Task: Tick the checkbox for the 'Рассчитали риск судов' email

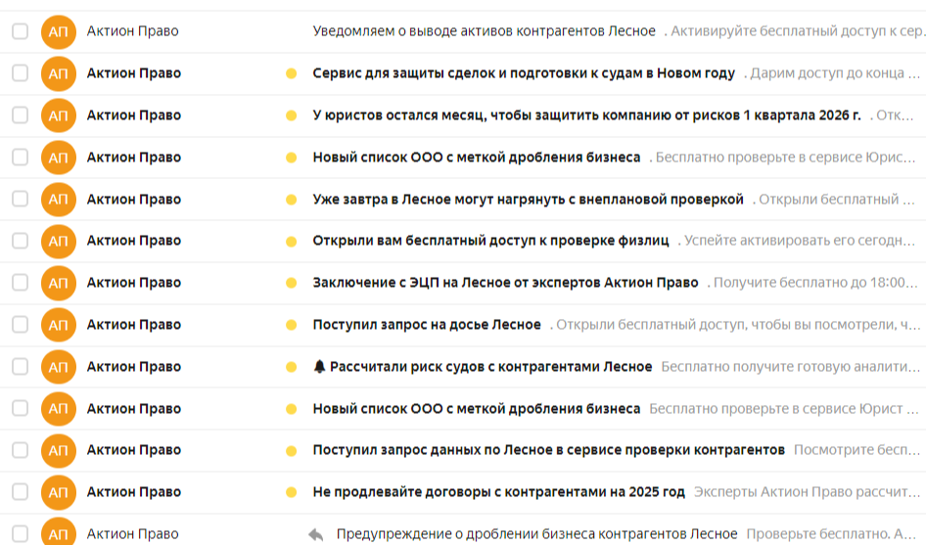Action: coord(21,366)
